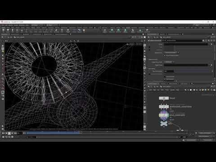Screen dimensions: 216x162
Task: Toggle the upper checkbox at the parameters bottom
Action: [165, 76]
